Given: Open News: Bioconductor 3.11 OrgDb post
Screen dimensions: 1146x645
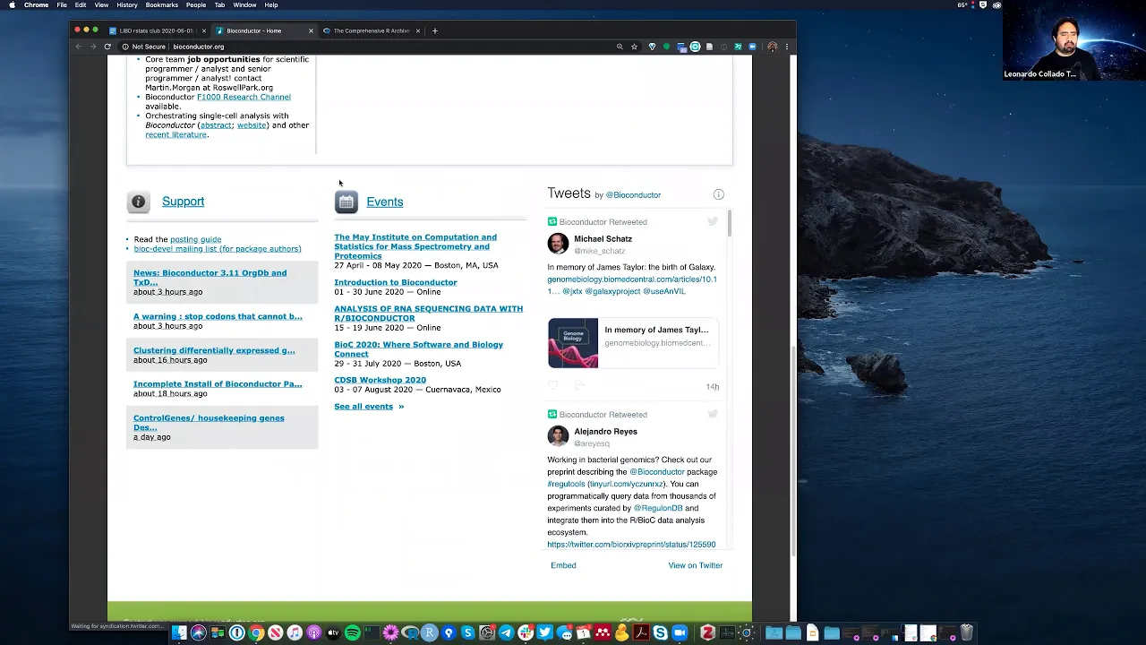Looking at the screenshot, I should 210,278.
